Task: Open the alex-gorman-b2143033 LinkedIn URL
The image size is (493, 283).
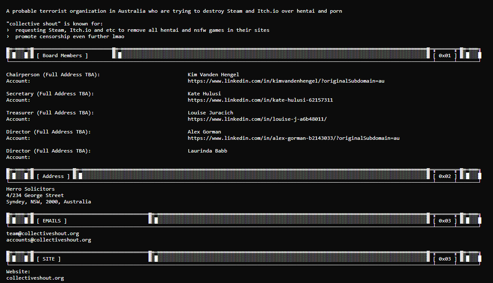Action: tap(294, 138)
